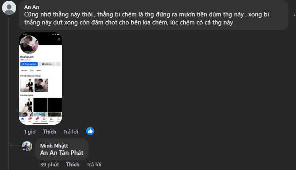
Task: Click the home icon in screenshot's bottom bar
Action: (x=23, y=119)
